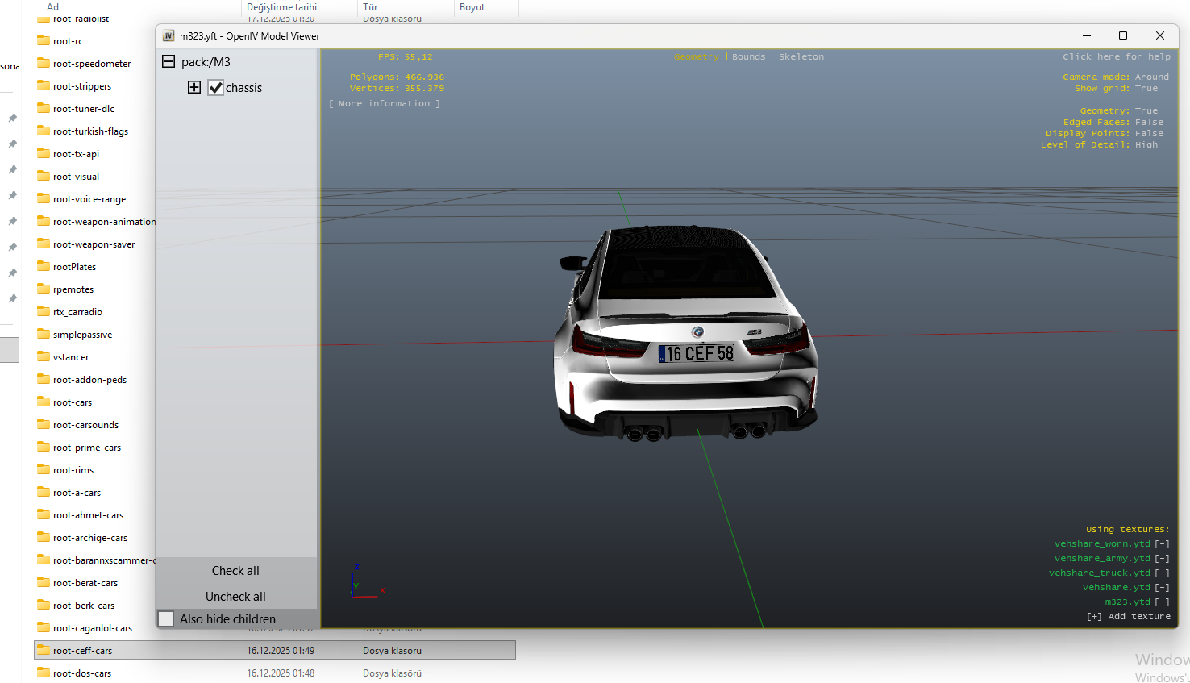This screenshot has height=683, width=1190.
Task: Select the root-rims folder icon
Action: pyautogui.click(x=44, y=469)
